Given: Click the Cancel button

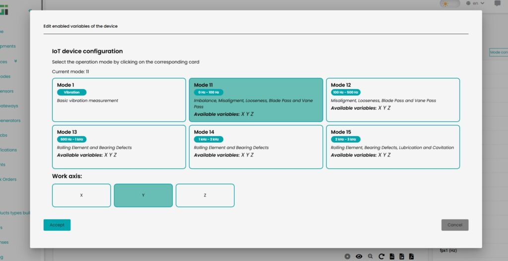Looking at the screenshot, I should 454,225.
